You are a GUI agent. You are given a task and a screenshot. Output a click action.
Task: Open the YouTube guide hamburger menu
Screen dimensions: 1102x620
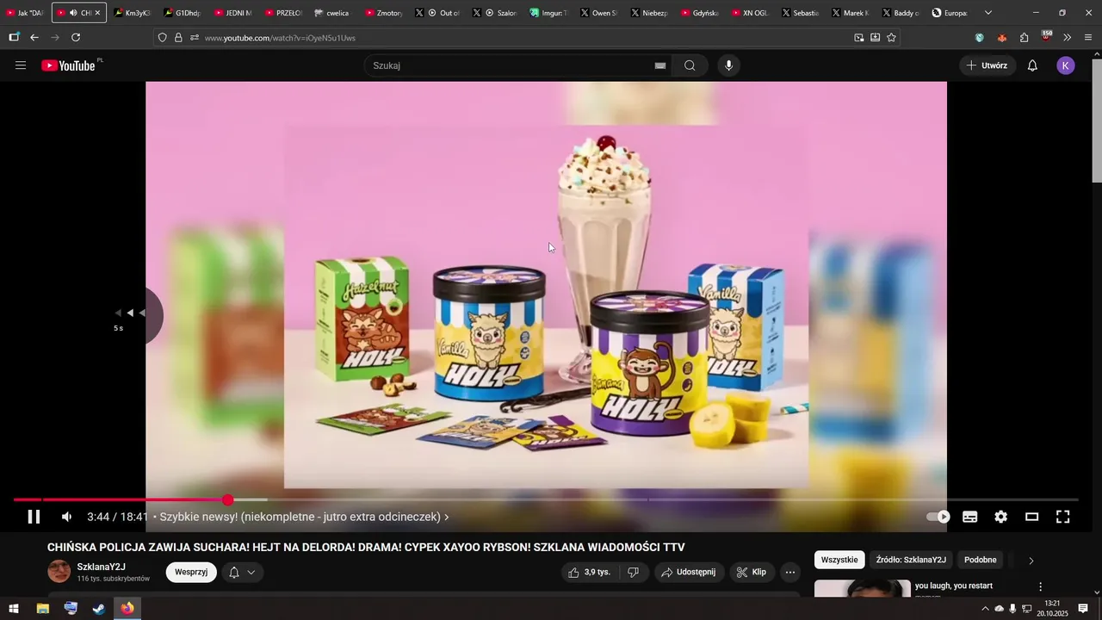(21, 65)
